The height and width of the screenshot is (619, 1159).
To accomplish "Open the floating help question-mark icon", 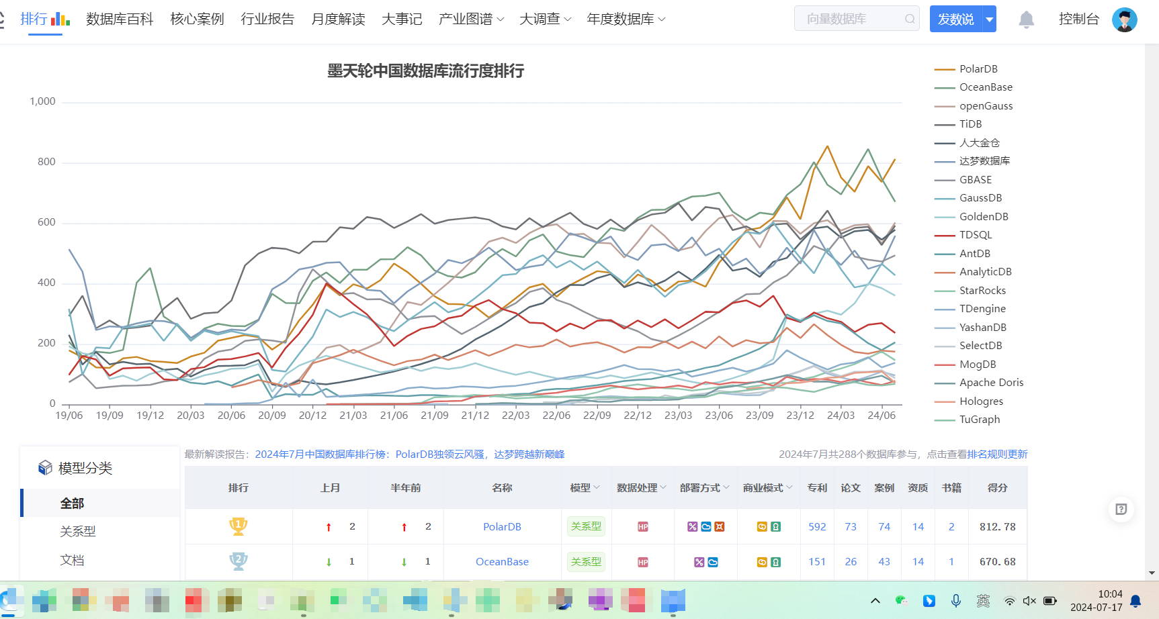I will (1121, 509).
